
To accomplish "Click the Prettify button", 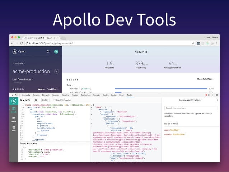I will coord(45,100).
